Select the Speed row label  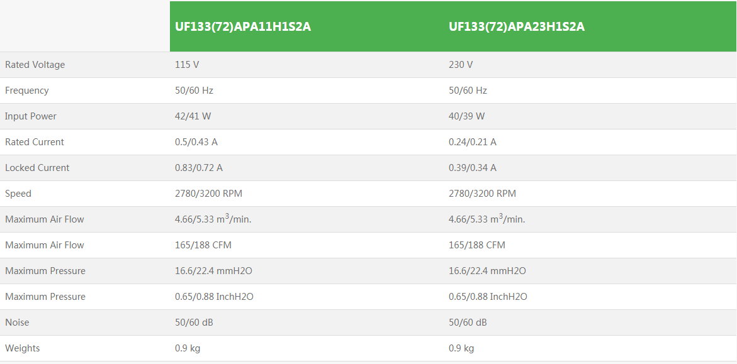tap(18, 194)
